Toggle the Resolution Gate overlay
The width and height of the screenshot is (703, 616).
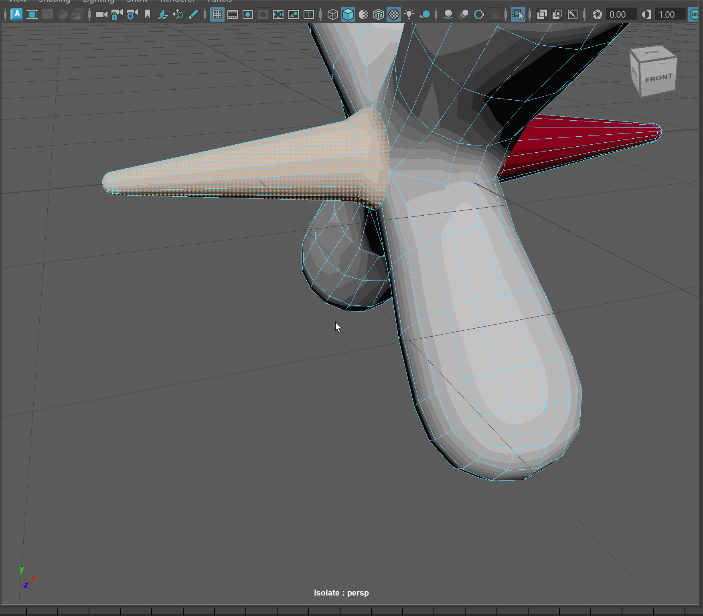point(248,15)
